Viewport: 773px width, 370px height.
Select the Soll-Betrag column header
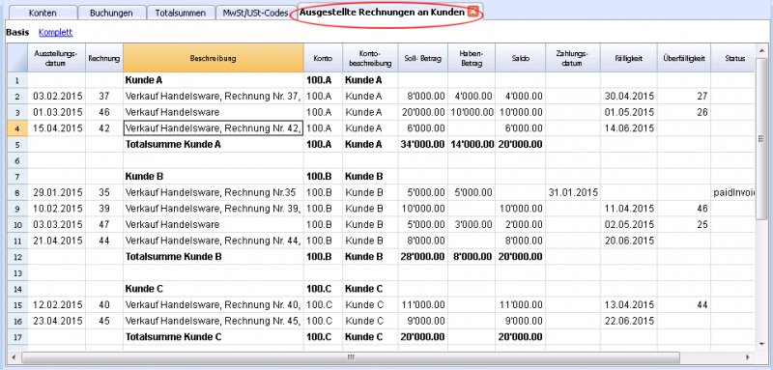tap(422, 58)
